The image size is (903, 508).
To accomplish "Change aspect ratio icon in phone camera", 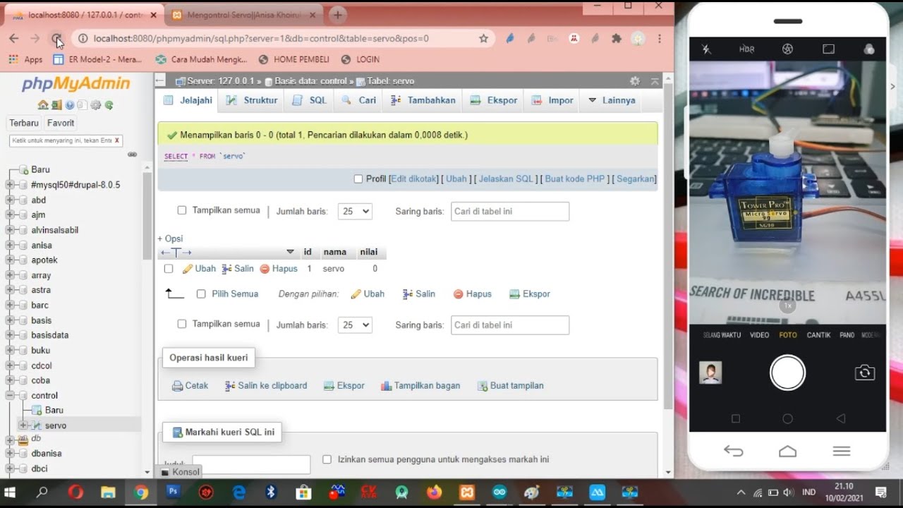I will click(829, 49).
